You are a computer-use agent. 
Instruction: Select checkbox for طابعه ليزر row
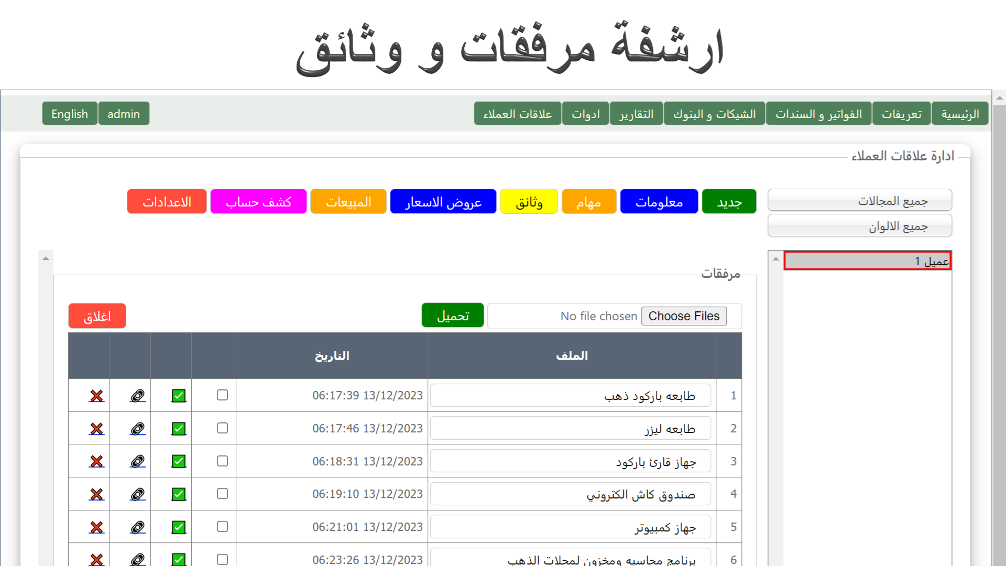222,428
